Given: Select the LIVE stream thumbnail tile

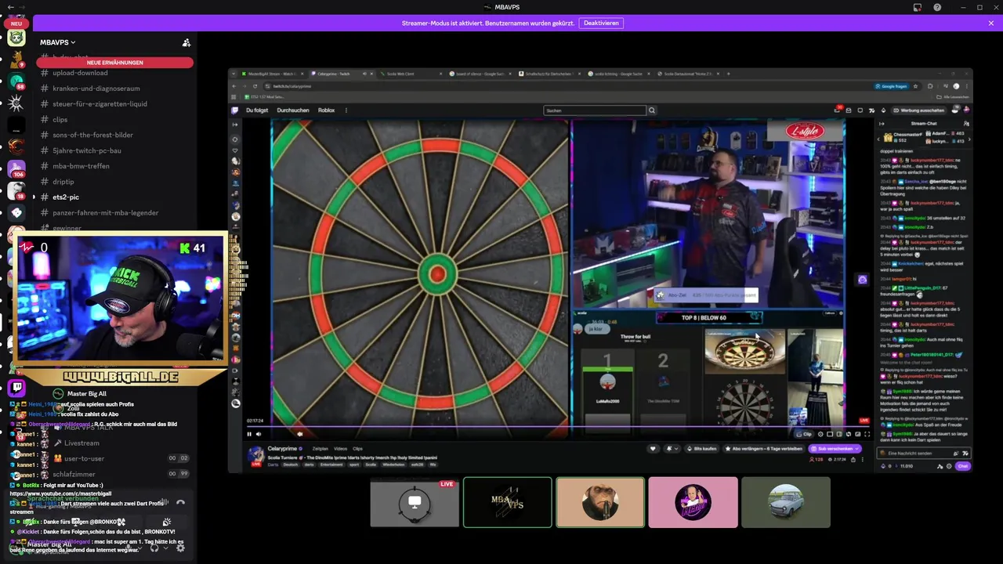Looking at the screenshot, I should click(x=415, y=502).
